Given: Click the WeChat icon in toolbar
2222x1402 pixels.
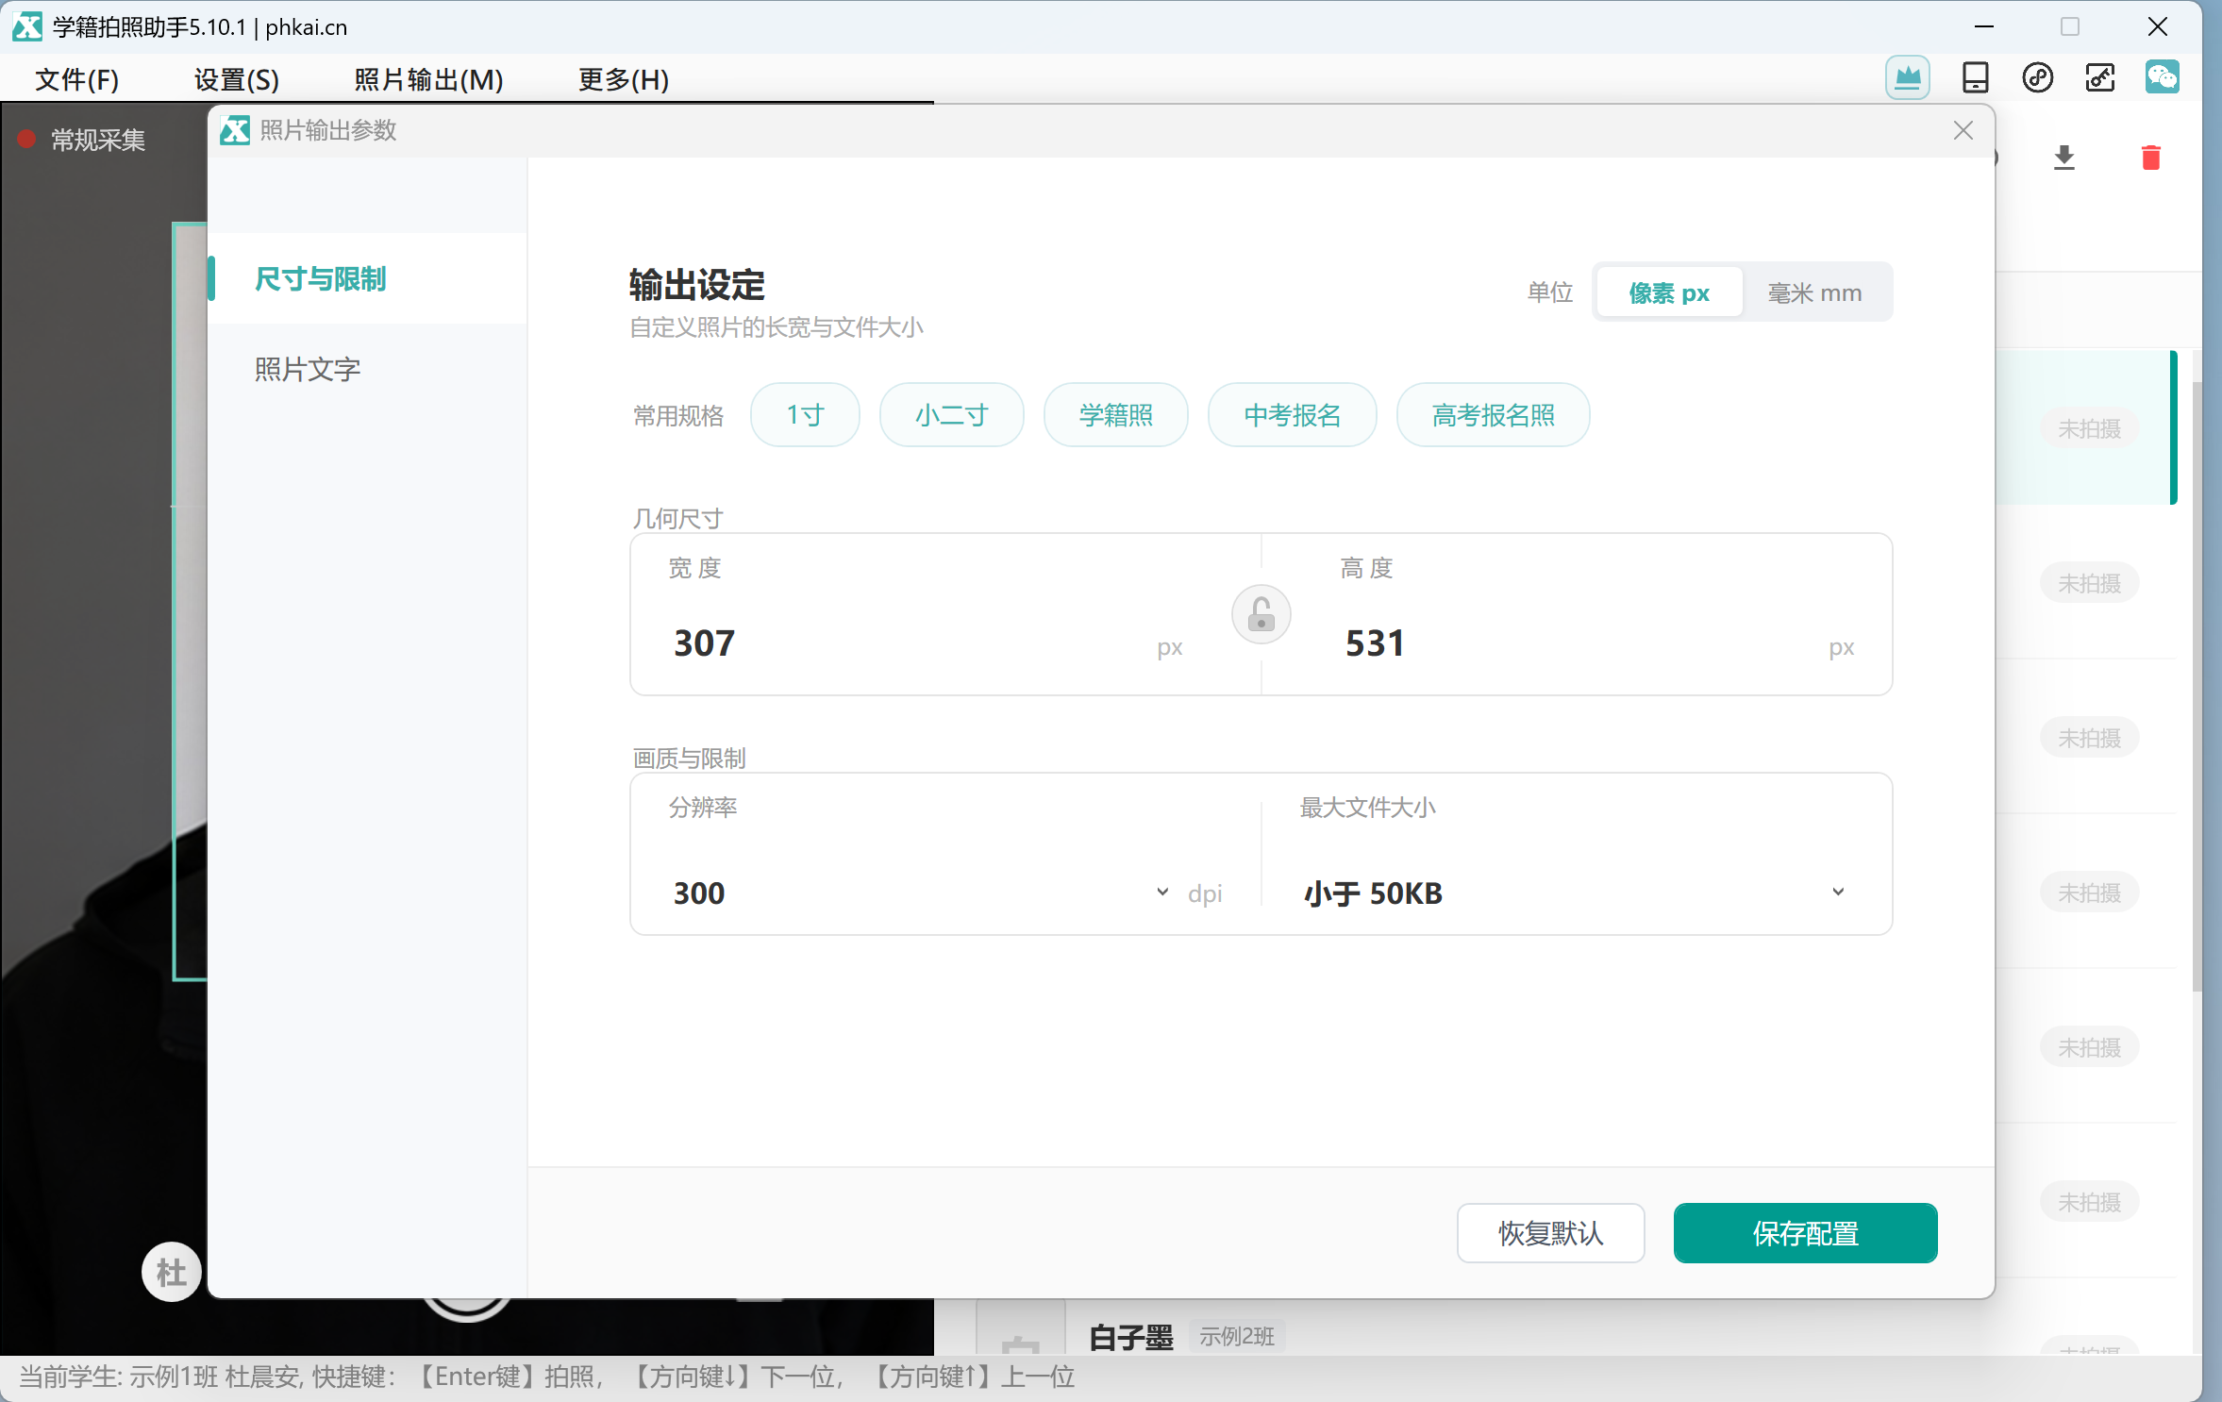Looking at the screenshot, I should point(2162,76).
